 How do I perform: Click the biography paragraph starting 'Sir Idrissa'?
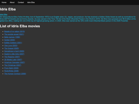[68, 19]
